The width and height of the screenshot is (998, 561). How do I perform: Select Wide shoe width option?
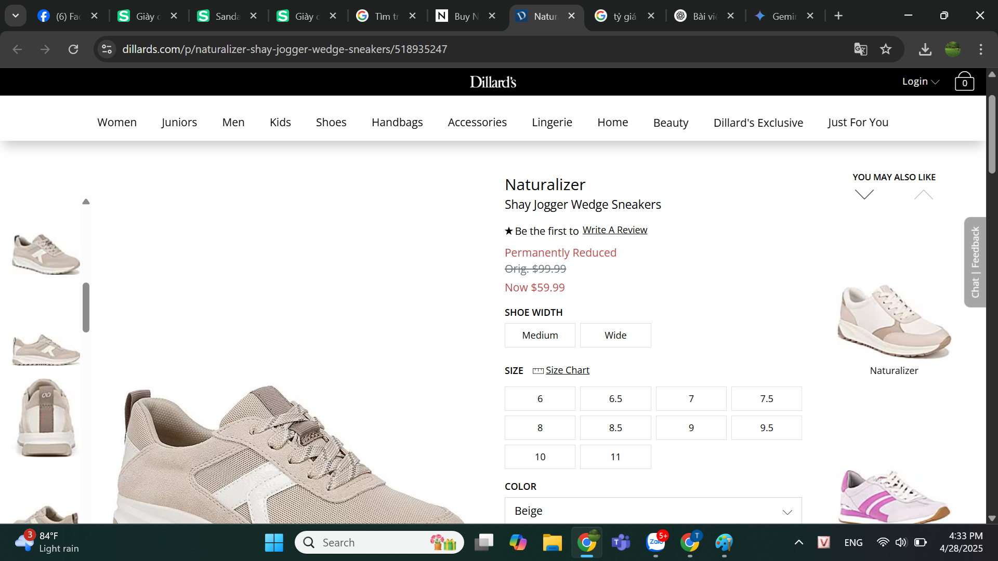coord(615,336)
